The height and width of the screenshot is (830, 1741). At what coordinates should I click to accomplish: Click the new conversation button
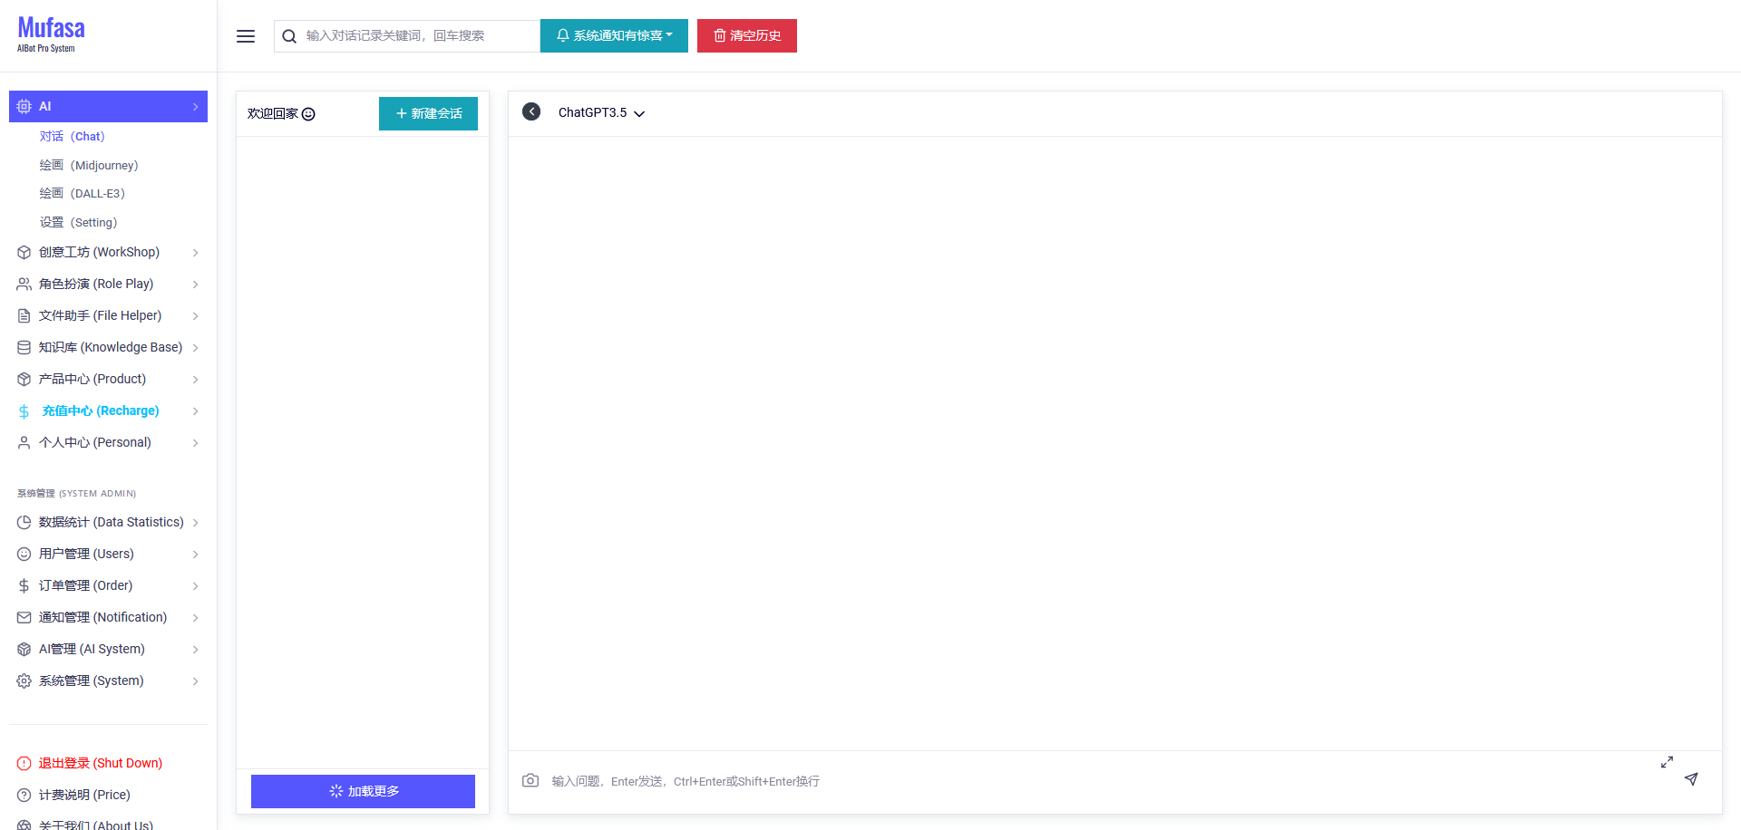[428, 114]
